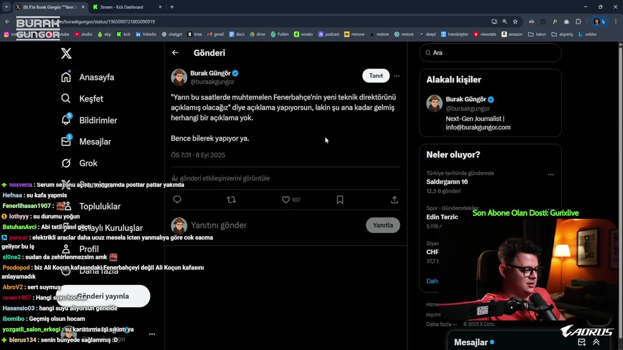Open the Chrome extensions puzzle icon
Image resolution: width=623 pixels, height=350 pixels.
coord(578,21)
